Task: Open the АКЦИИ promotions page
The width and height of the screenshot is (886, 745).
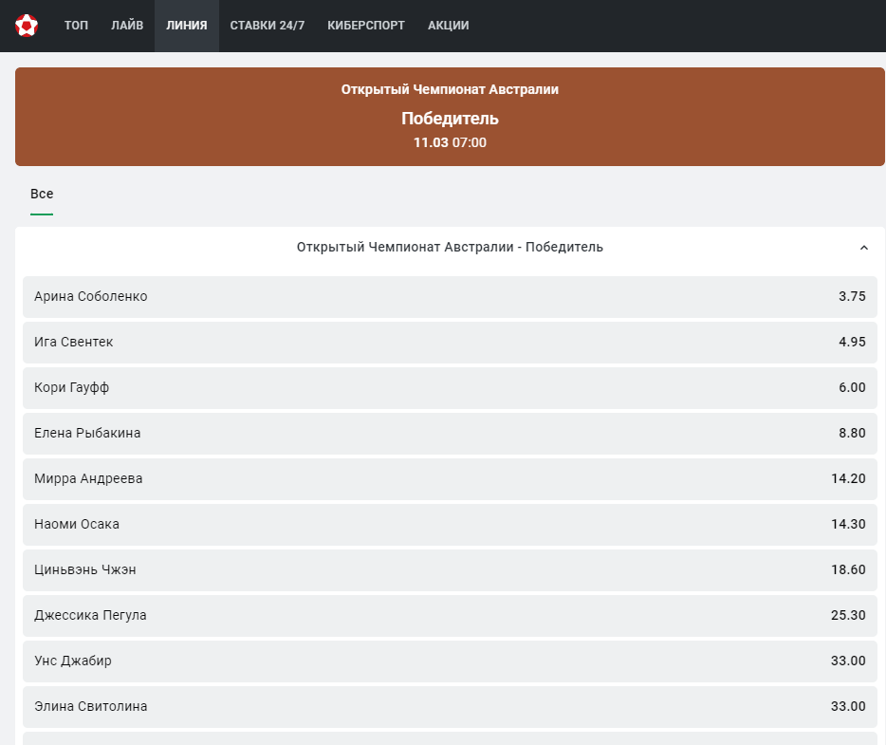Action: [x=448, y=26]
